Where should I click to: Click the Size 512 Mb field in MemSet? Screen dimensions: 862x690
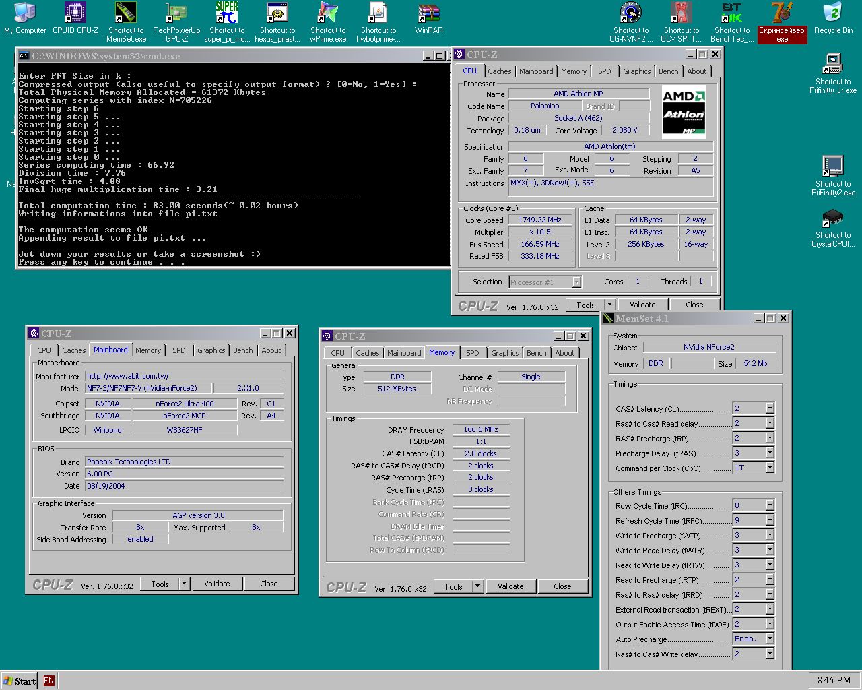pyautogui.click(x=756, y=363)
